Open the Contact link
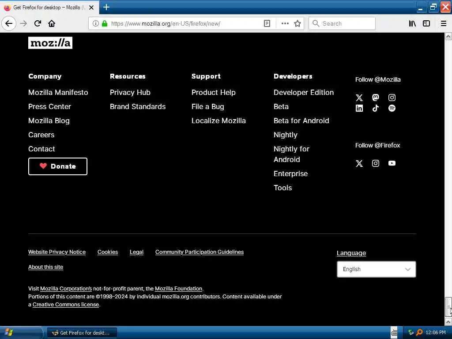The height and width of the screenshot is (339, 452). coord(41,149)
